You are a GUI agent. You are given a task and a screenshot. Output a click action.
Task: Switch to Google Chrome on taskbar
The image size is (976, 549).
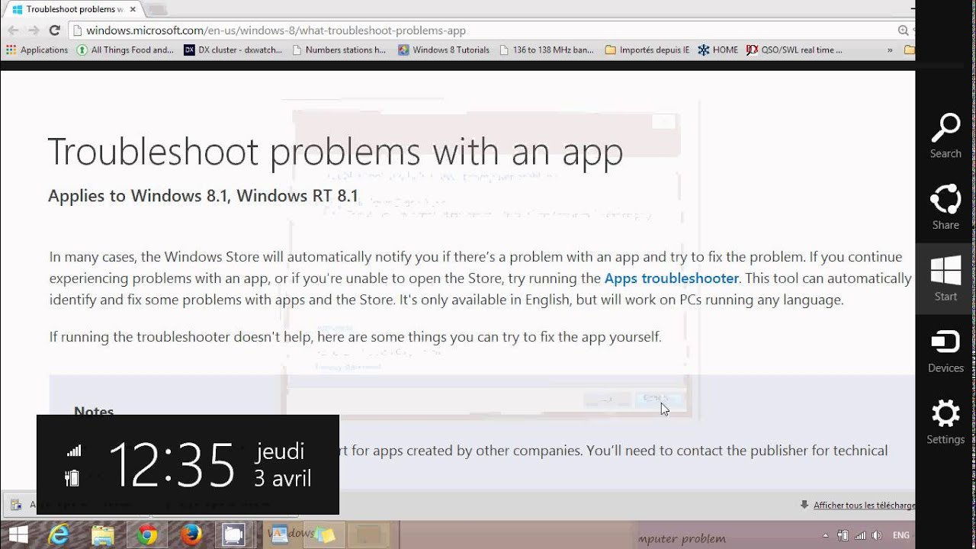click(146, 535)
